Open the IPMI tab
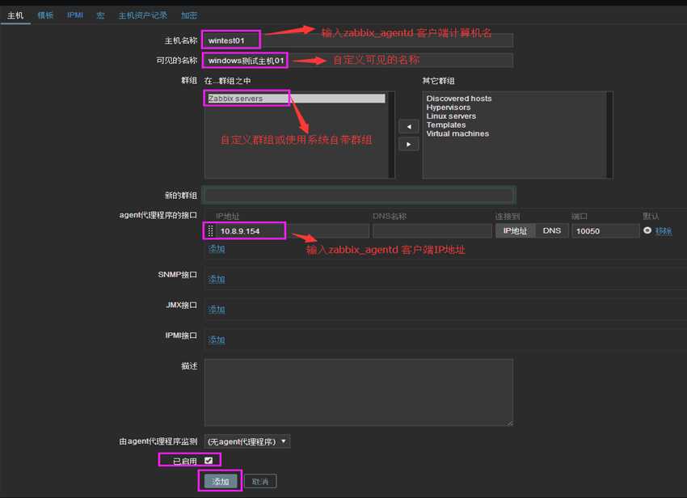The image size is (687, 498). [x=75, y=15]
